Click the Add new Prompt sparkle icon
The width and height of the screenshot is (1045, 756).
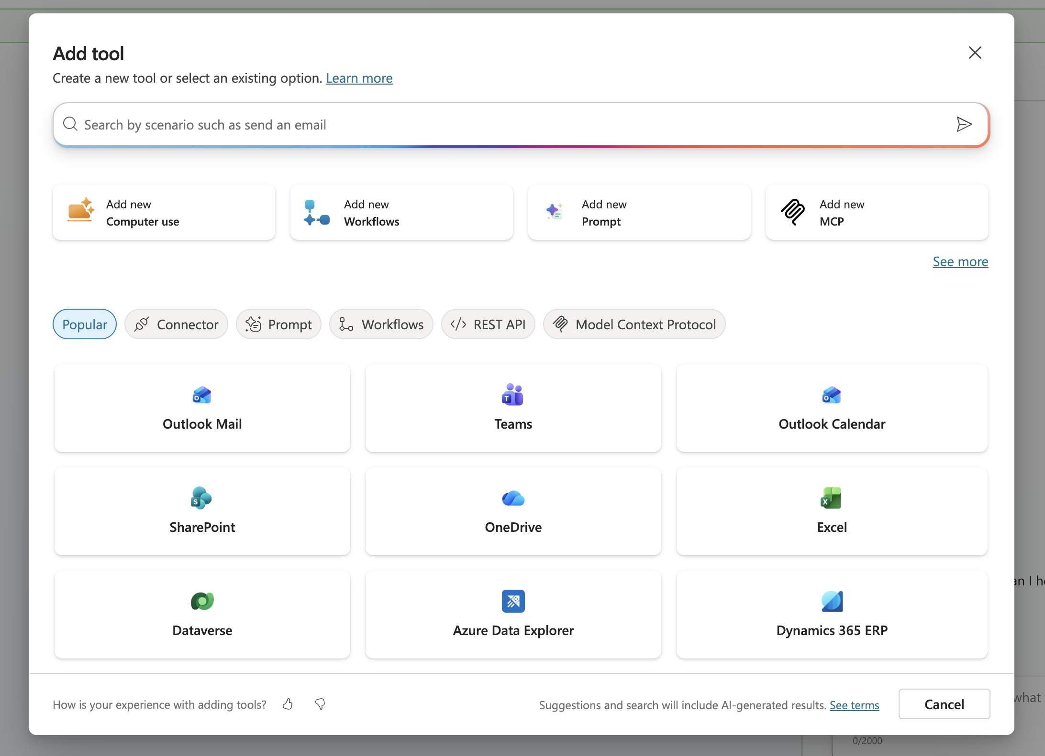(x=555, y=211)
